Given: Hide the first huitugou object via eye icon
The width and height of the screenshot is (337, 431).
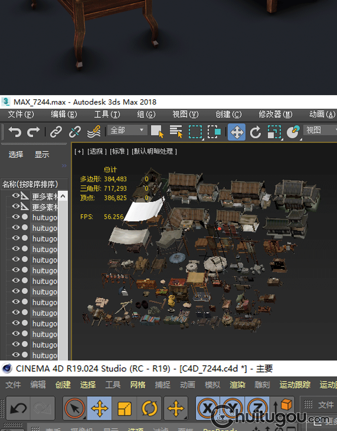Looking at the screenshot, I should [16, 217].
